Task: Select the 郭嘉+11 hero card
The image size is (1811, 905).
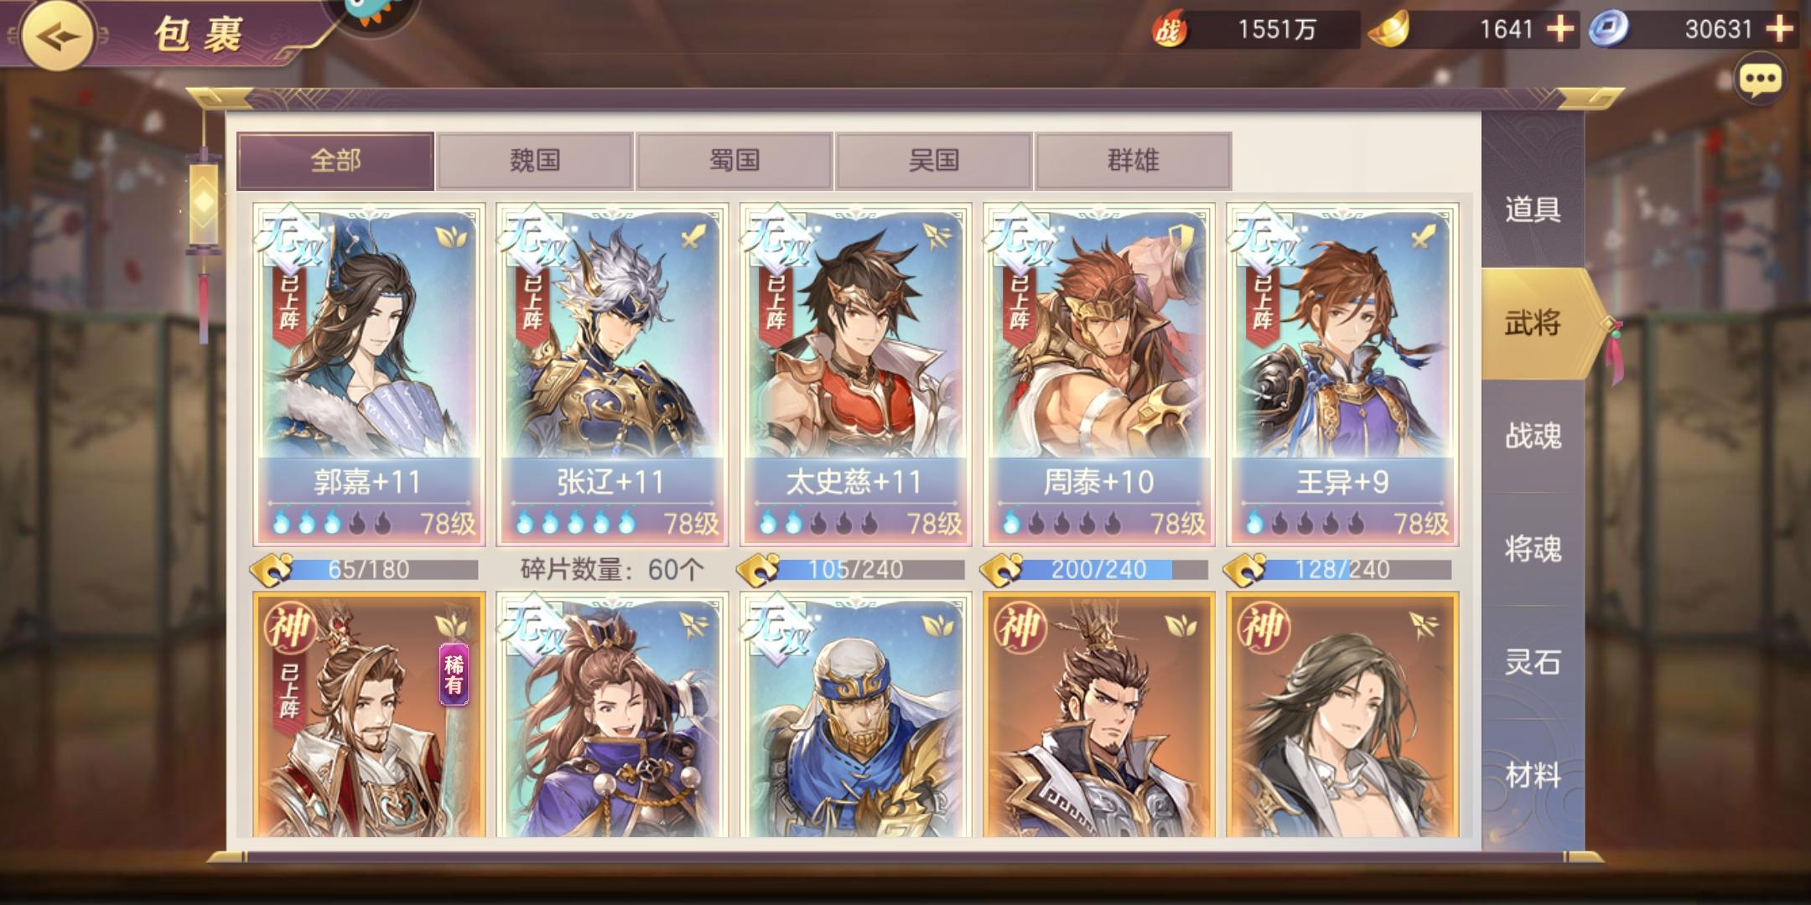Action: 369,375
